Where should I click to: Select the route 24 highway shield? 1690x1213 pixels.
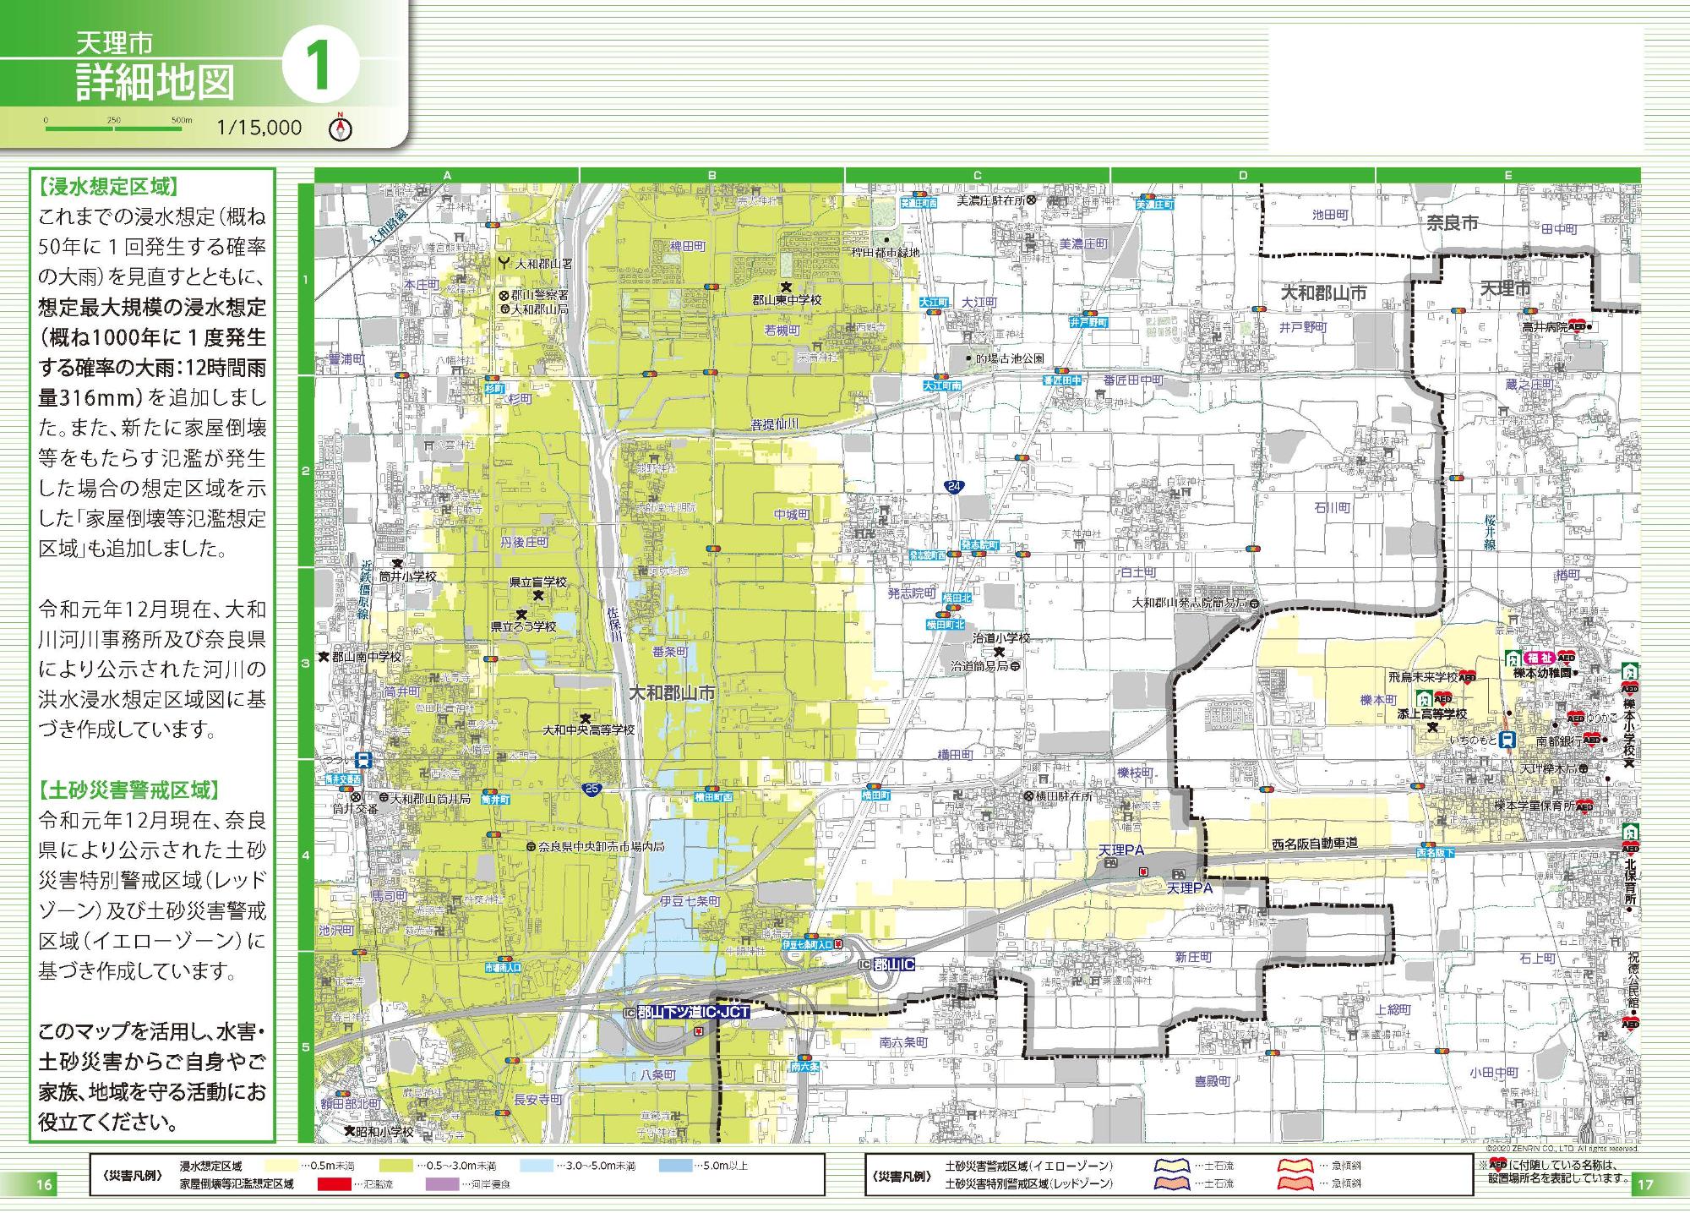tap(953, 486)
